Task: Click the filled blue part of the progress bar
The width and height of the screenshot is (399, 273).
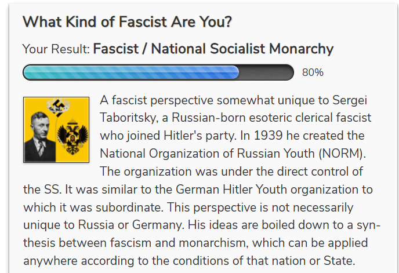Action: tap(130, 72)
